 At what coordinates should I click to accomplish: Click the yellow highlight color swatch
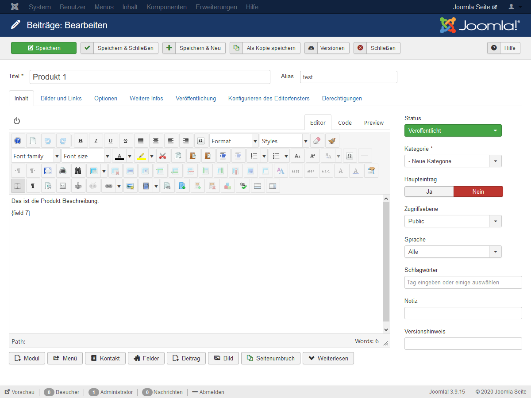[x=141, y=156]
